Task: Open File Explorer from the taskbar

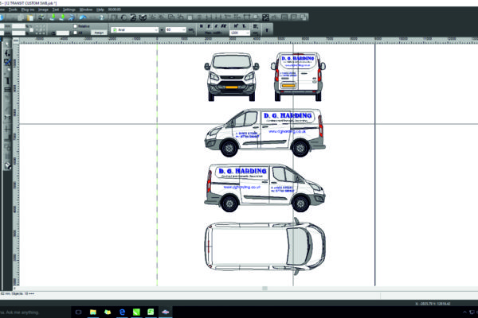Action: [x=93, y=312]
